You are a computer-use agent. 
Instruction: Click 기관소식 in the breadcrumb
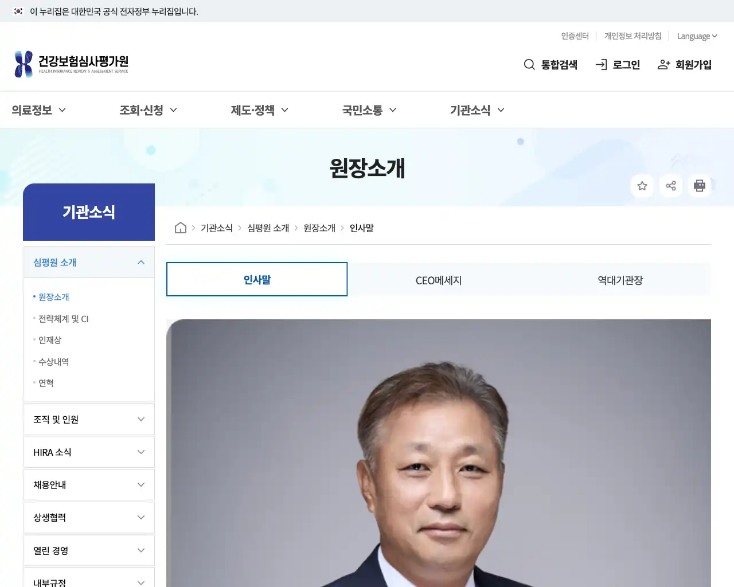[217, 228]
